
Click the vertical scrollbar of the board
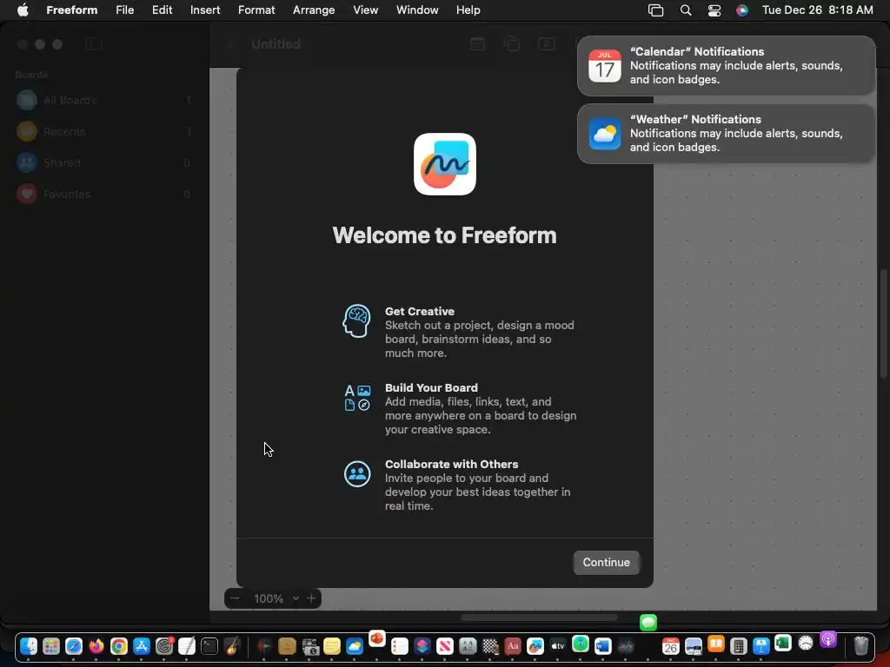tap(883, 324)
